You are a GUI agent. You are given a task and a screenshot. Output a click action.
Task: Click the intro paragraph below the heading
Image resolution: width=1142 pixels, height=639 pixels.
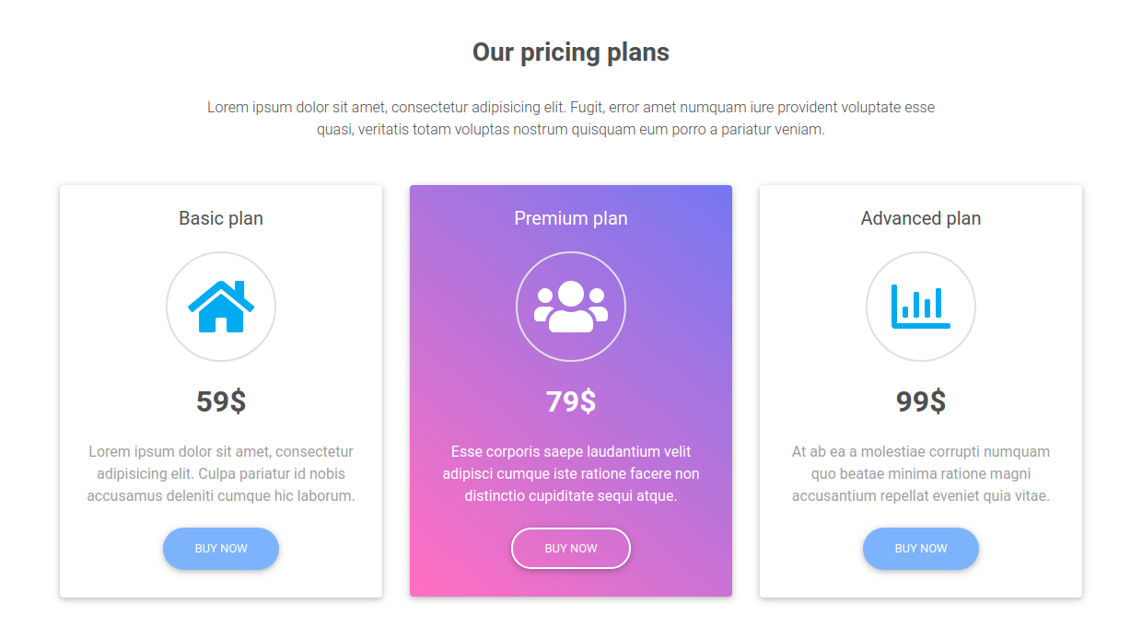[571, 119]
